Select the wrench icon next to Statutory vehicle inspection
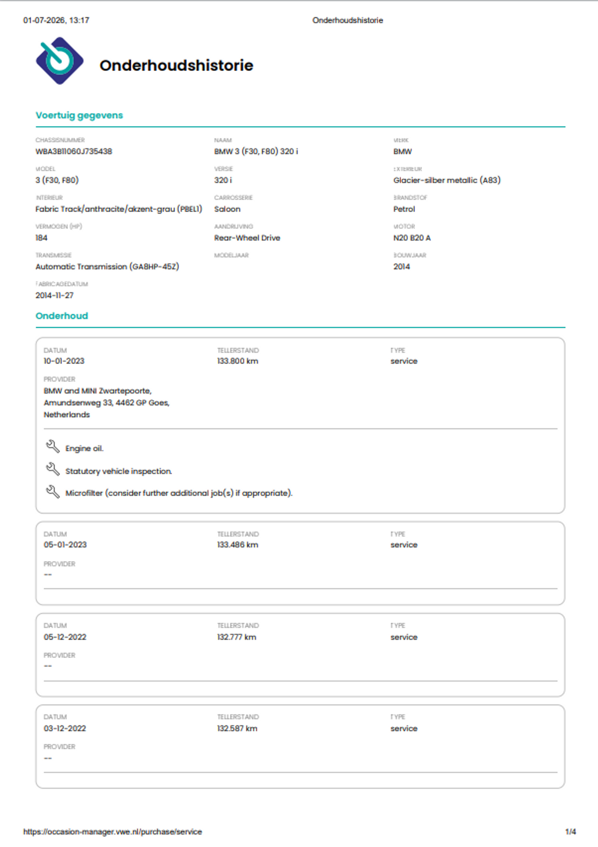598x847 pixels. (53, 469)
